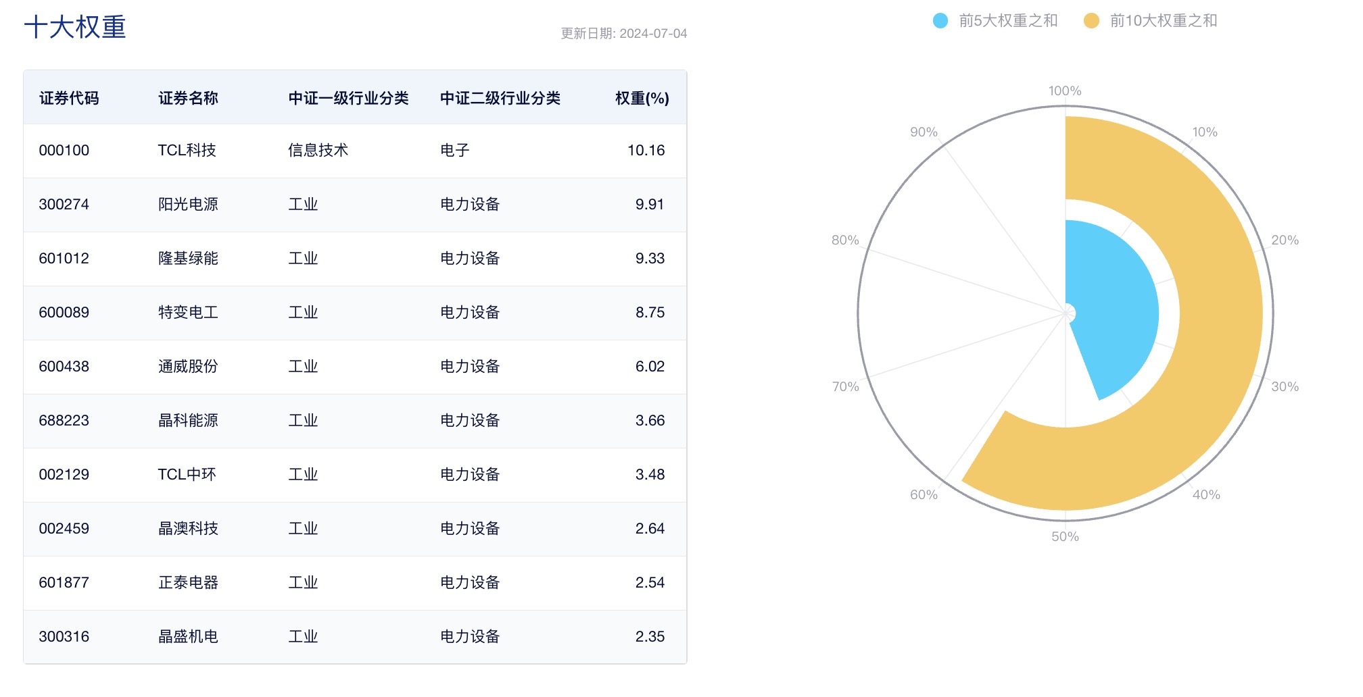Click weight value 2.54
The width and height of the screenshot is (1363, 697).
[x=650, y=582]
